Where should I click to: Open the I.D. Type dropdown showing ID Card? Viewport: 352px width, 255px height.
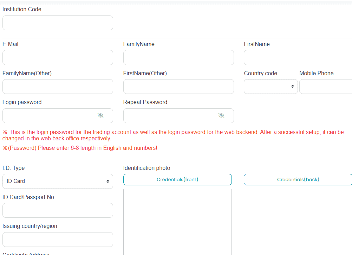pos(58,181)
